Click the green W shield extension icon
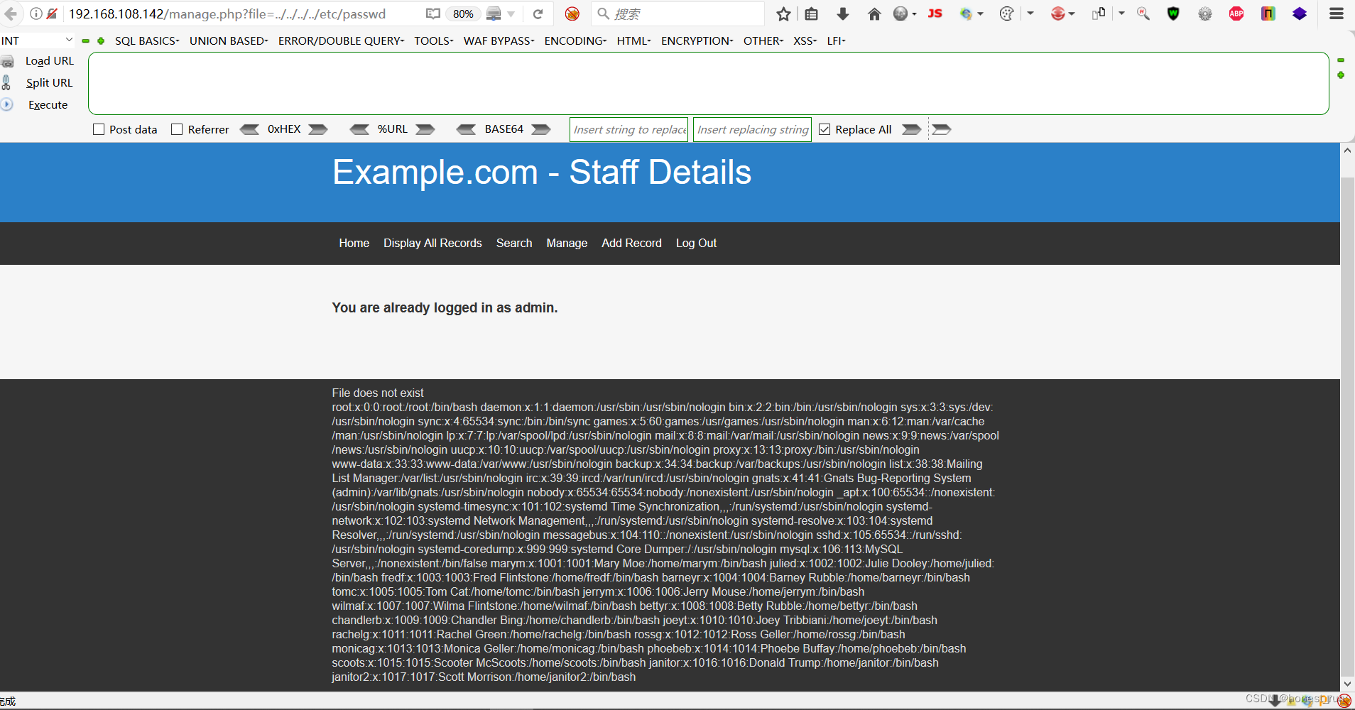This screenshot has width=1355, height=710. click(1172, 13)
